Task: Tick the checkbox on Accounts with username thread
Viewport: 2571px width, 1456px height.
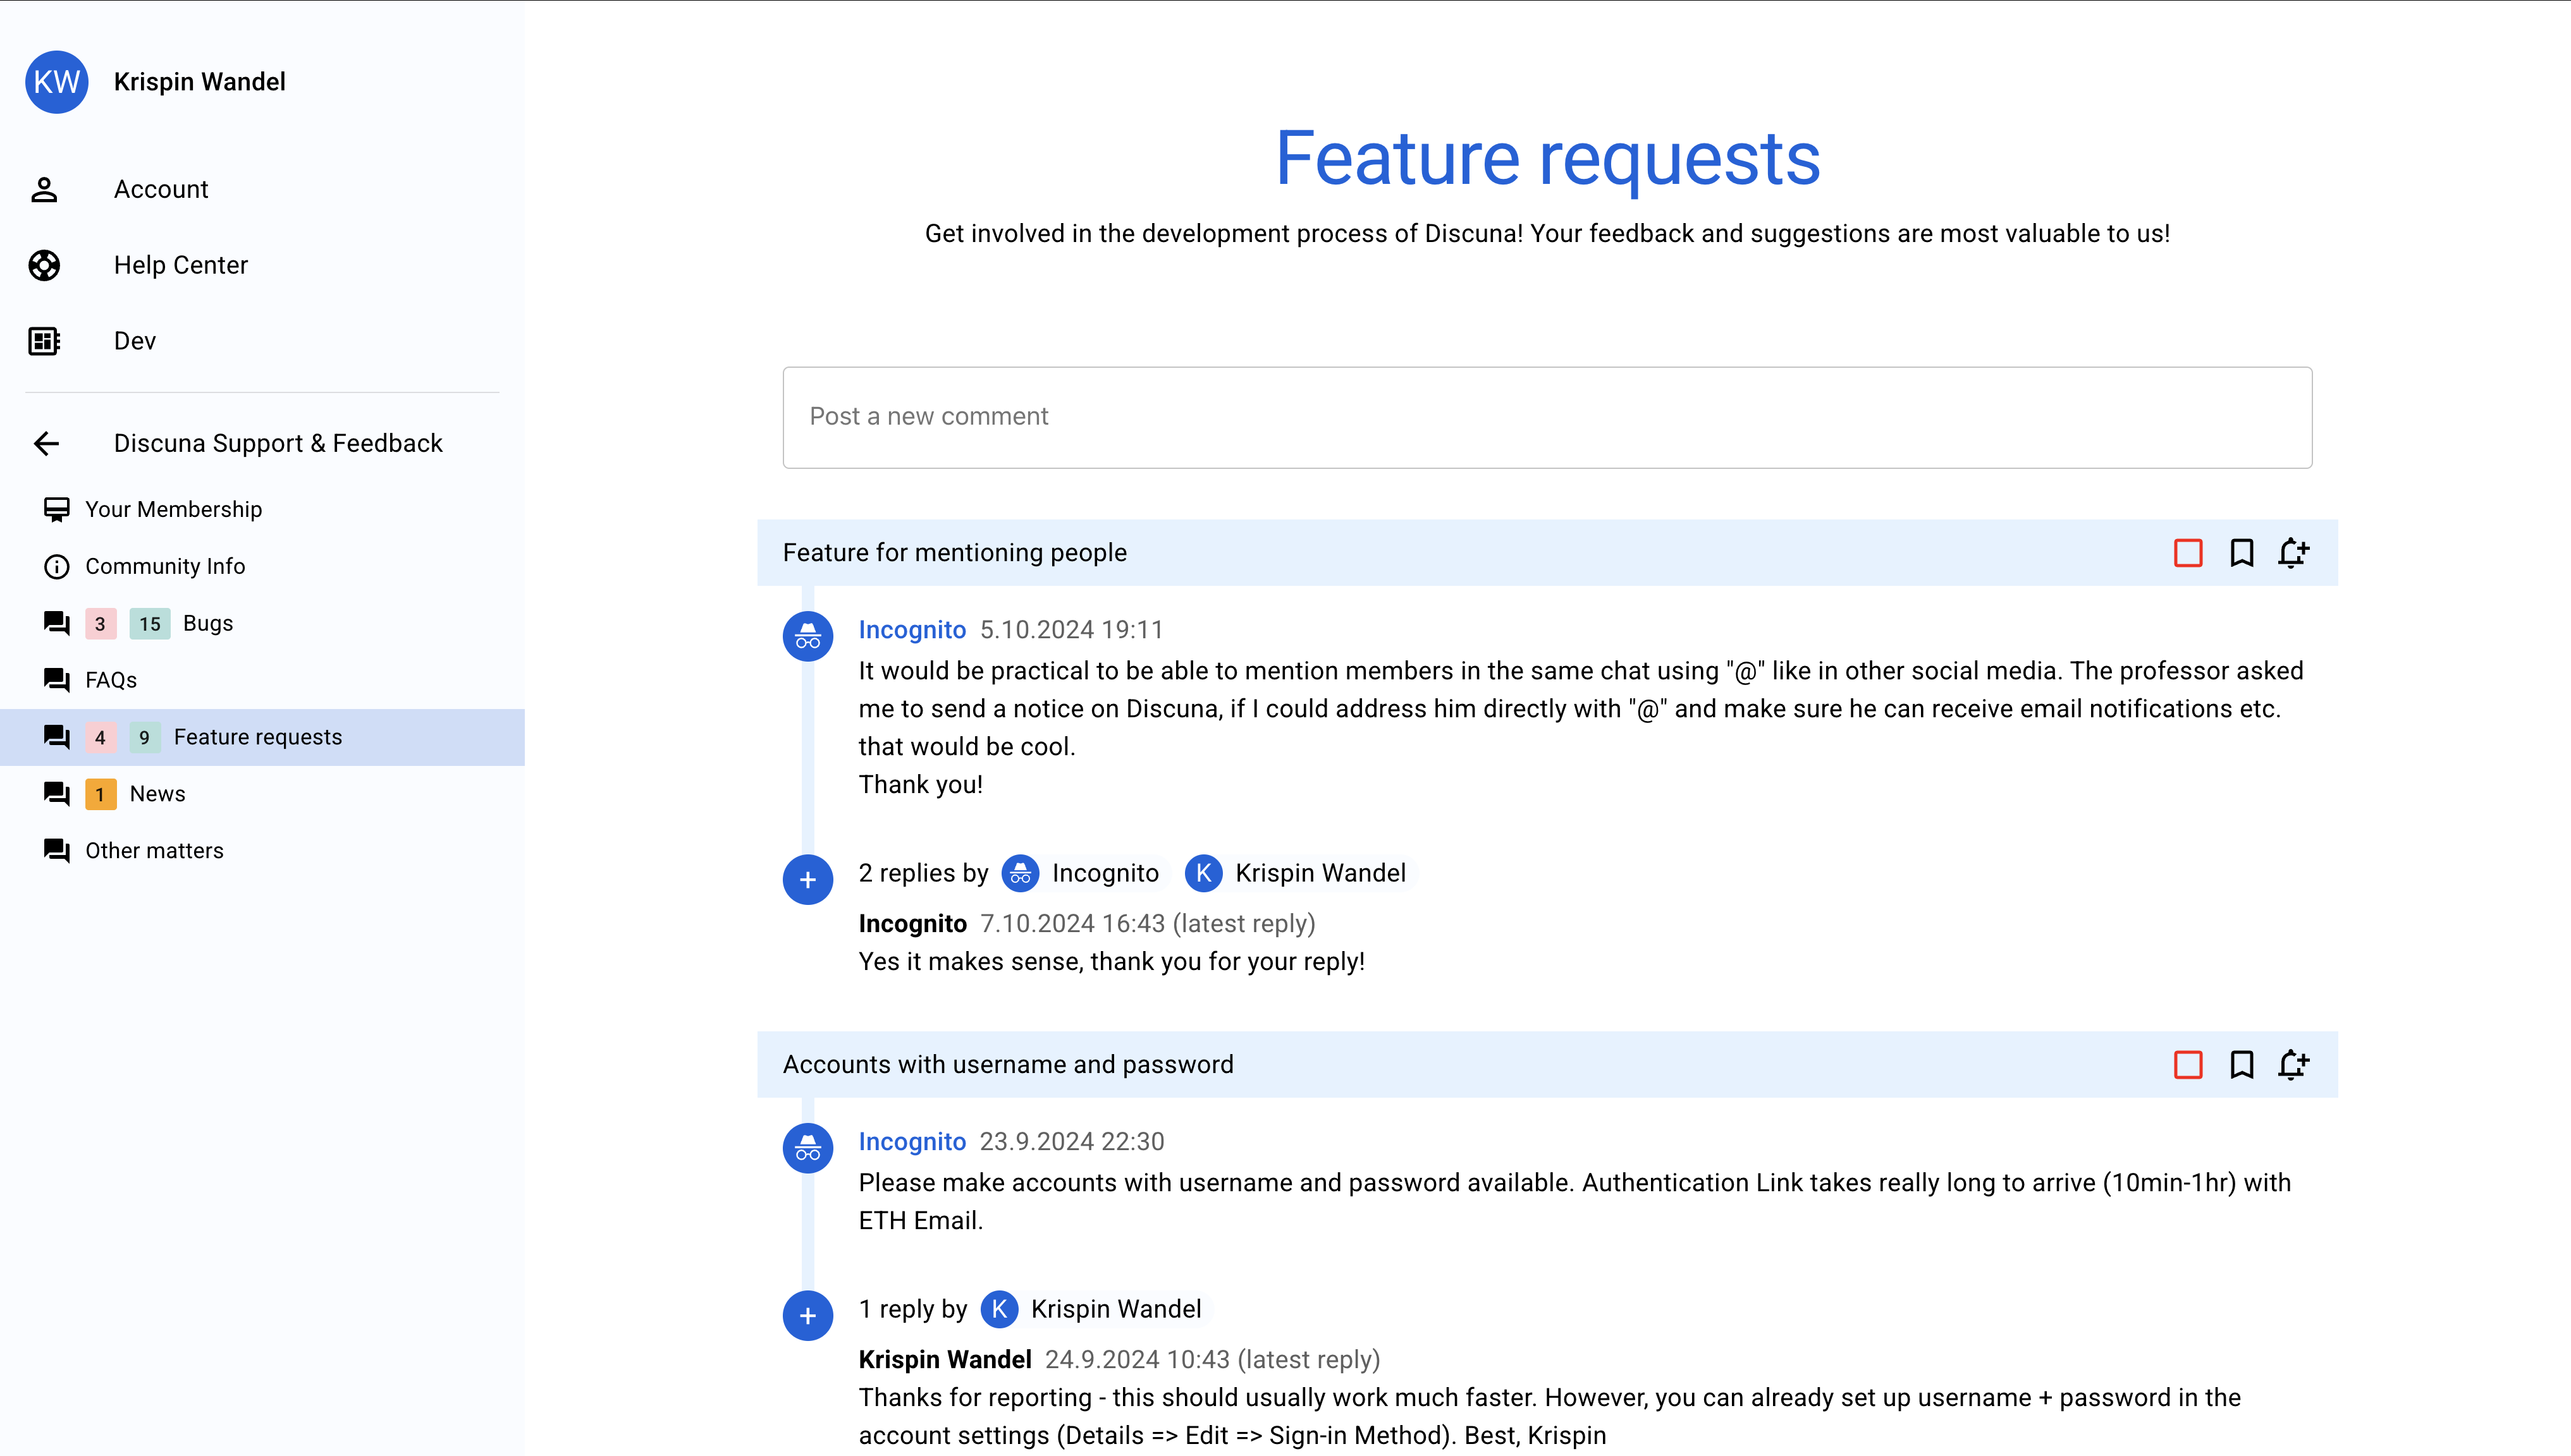Action: click(2188, 1065)
